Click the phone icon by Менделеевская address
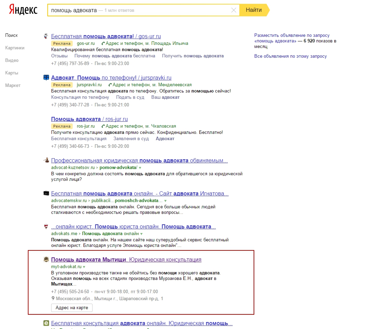The height and width of the screenshot is (329, 383). coord(110,85)
